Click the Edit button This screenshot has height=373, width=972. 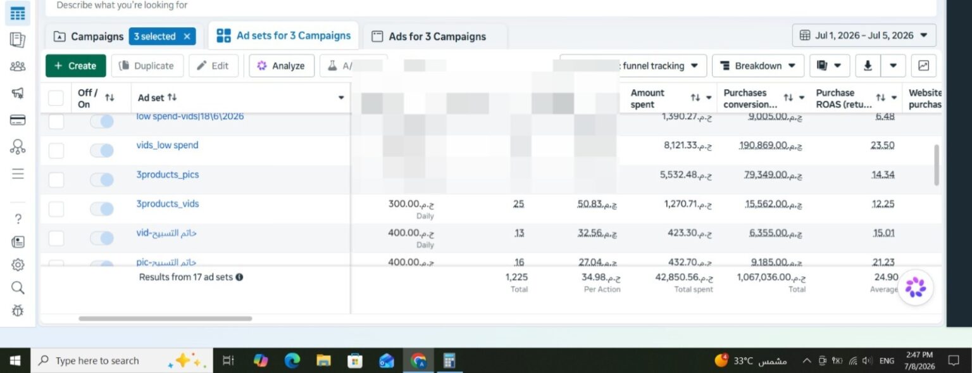213,66
